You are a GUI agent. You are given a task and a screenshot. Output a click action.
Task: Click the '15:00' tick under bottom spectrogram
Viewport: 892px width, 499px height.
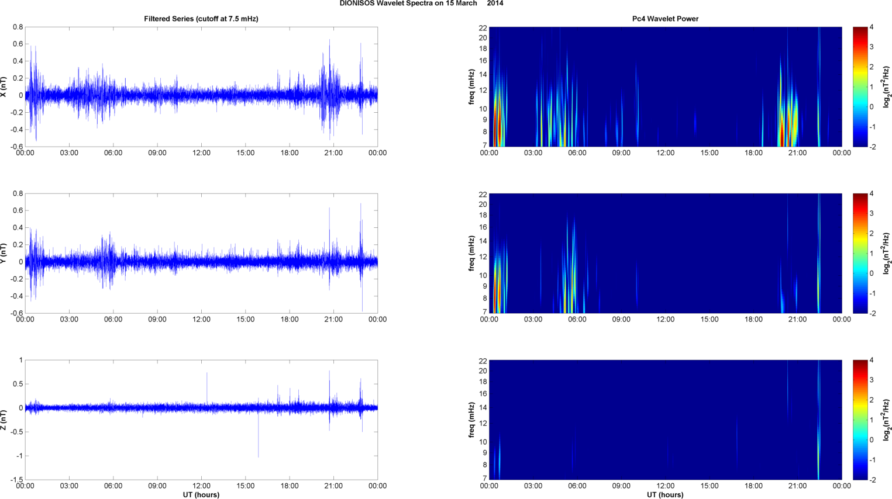[710, 486]
